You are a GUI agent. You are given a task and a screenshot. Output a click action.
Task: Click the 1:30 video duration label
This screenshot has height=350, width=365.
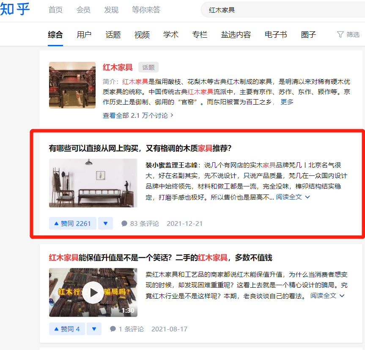(128, 310)
